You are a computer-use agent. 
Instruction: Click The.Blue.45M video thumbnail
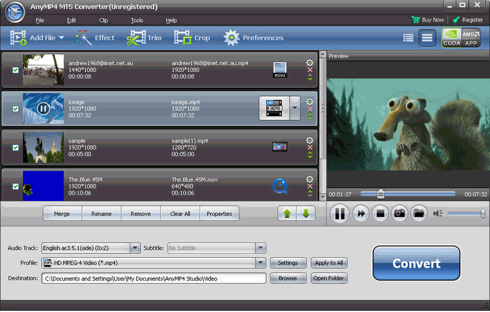click(x=43, y=186)
